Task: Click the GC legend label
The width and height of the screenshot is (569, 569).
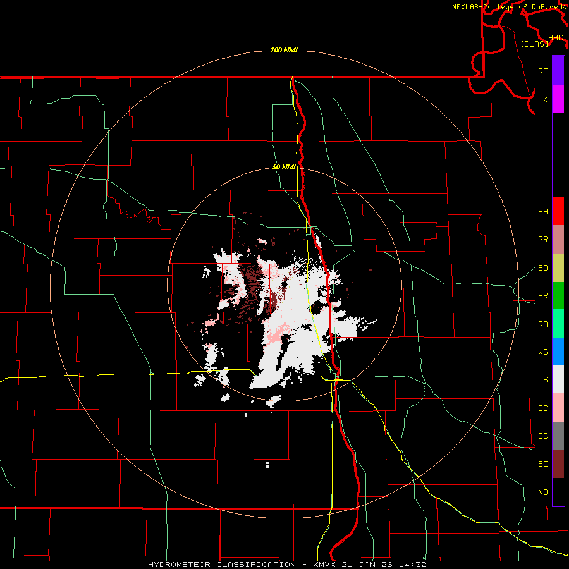Action: coord(543,436)
